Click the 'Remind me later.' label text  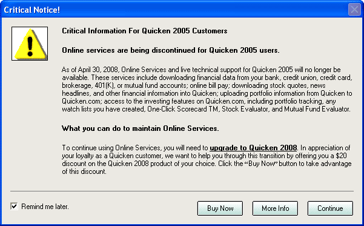[45, 207]
